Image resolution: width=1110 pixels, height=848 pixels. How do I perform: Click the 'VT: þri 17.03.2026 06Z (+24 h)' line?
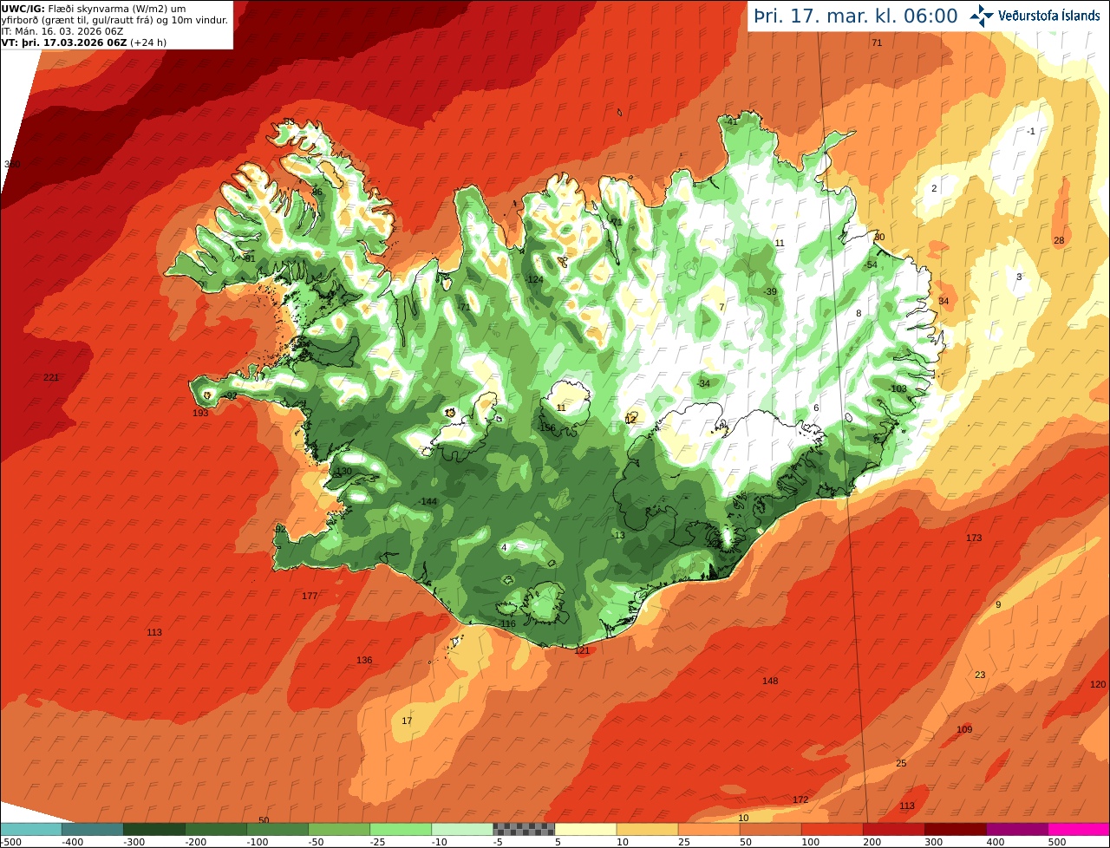pyautogui.click(x=84, y=42)
